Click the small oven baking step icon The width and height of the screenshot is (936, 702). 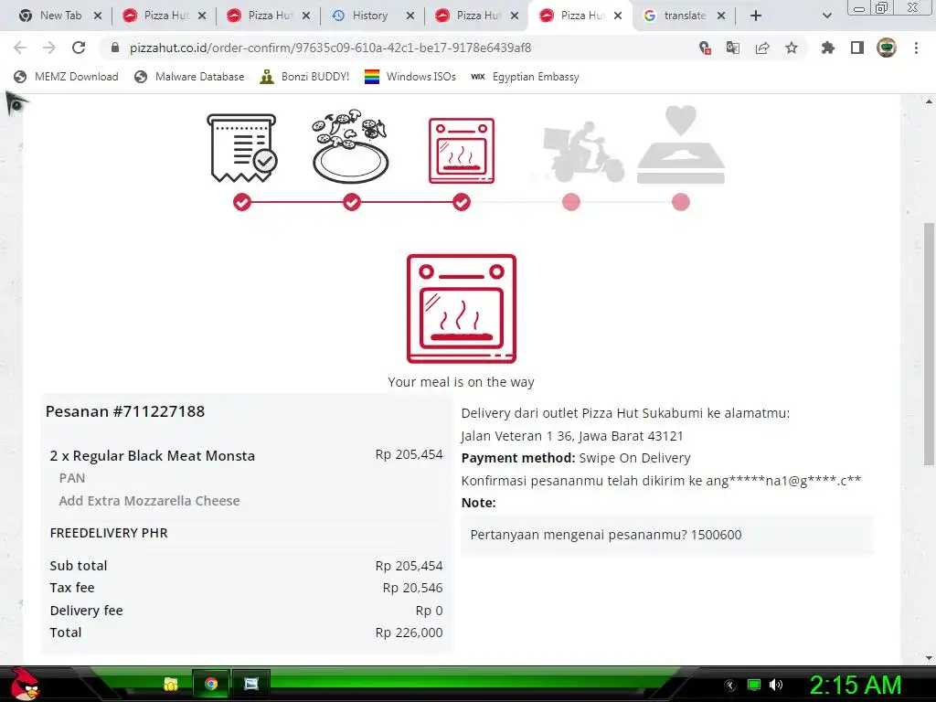(462, 151)
